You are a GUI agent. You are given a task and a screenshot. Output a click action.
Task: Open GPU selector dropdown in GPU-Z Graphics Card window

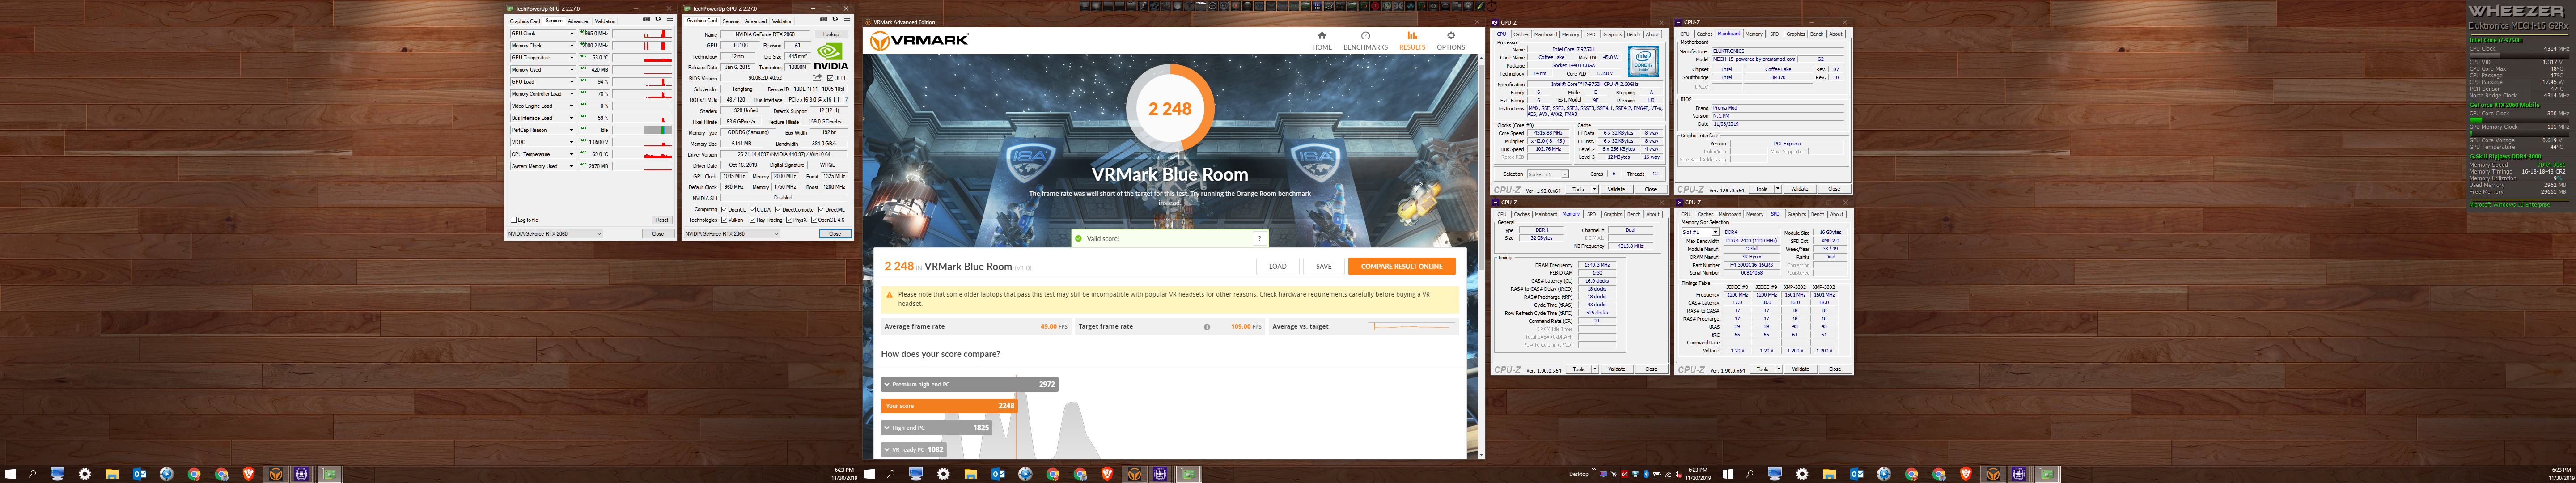coord(732,234)
